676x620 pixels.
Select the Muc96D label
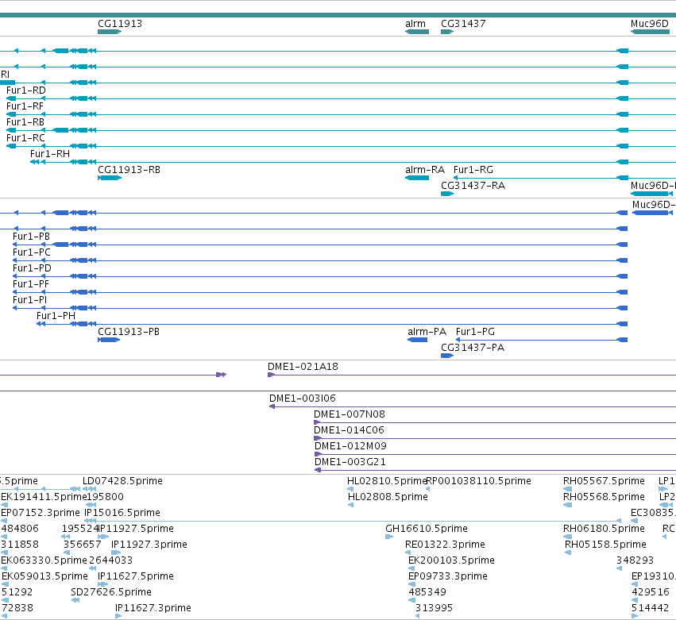[650, 24]
